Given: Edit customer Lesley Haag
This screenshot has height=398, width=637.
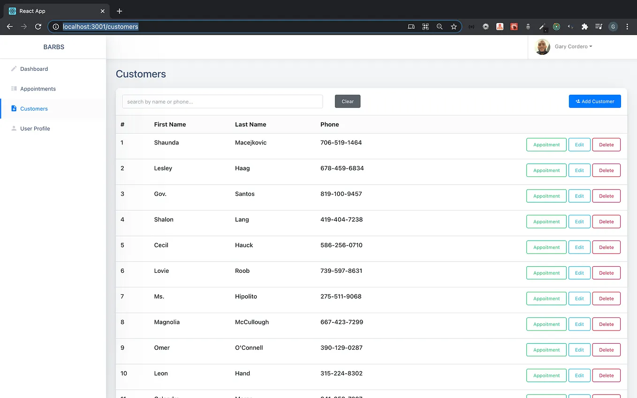Looking at the screenshot, I should (579, 170).
